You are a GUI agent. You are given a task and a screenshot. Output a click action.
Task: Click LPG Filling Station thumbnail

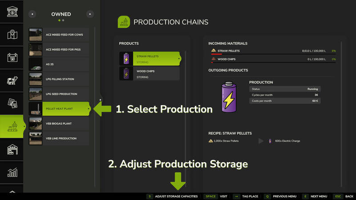35,79
